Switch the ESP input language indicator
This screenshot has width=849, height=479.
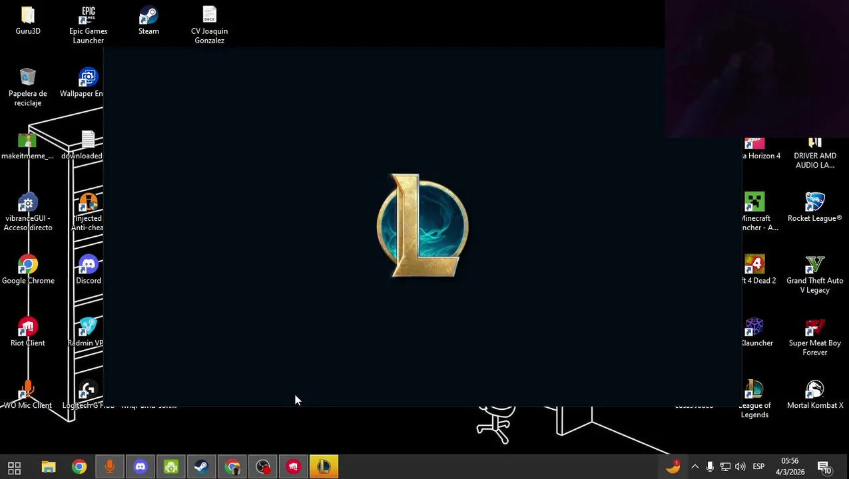[758, 467]
